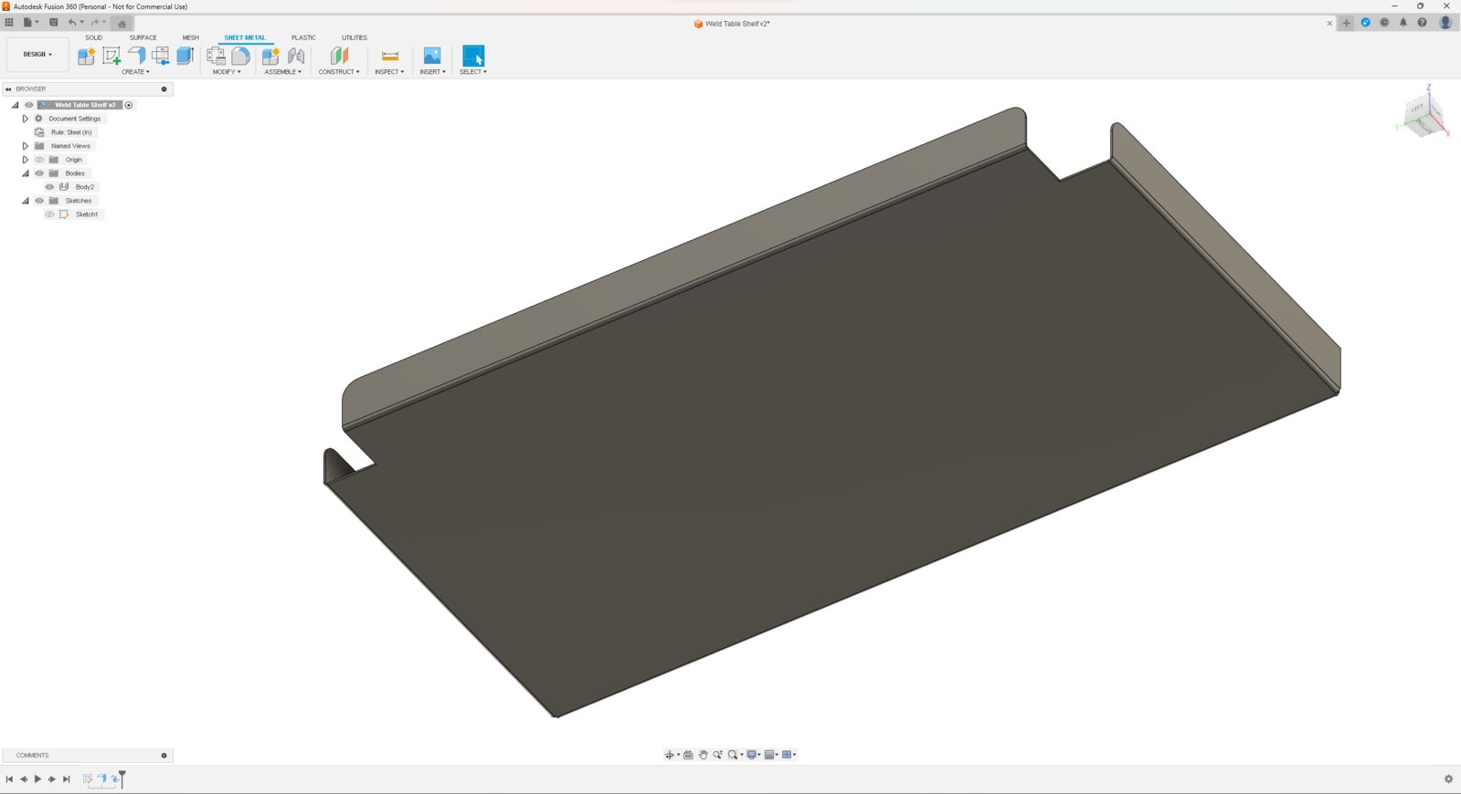1461x794 pixels.
Task: Jump to the beginning of timeline
Action: click(x=9, y=778)
